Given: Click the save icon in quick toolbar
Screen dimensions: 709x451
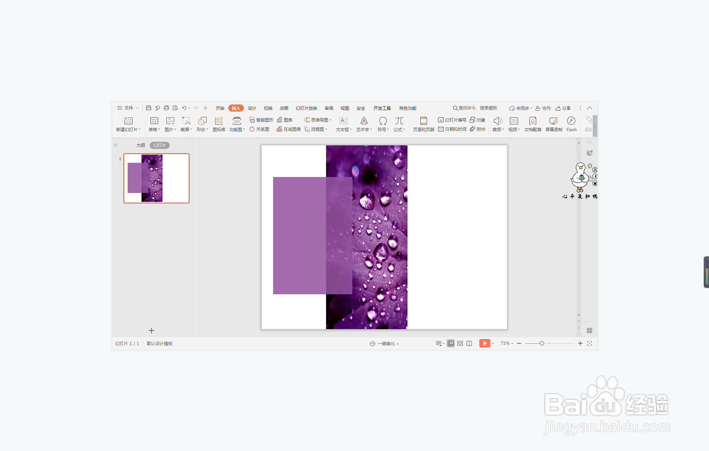Looking at the screenshot, I should 149,108.
